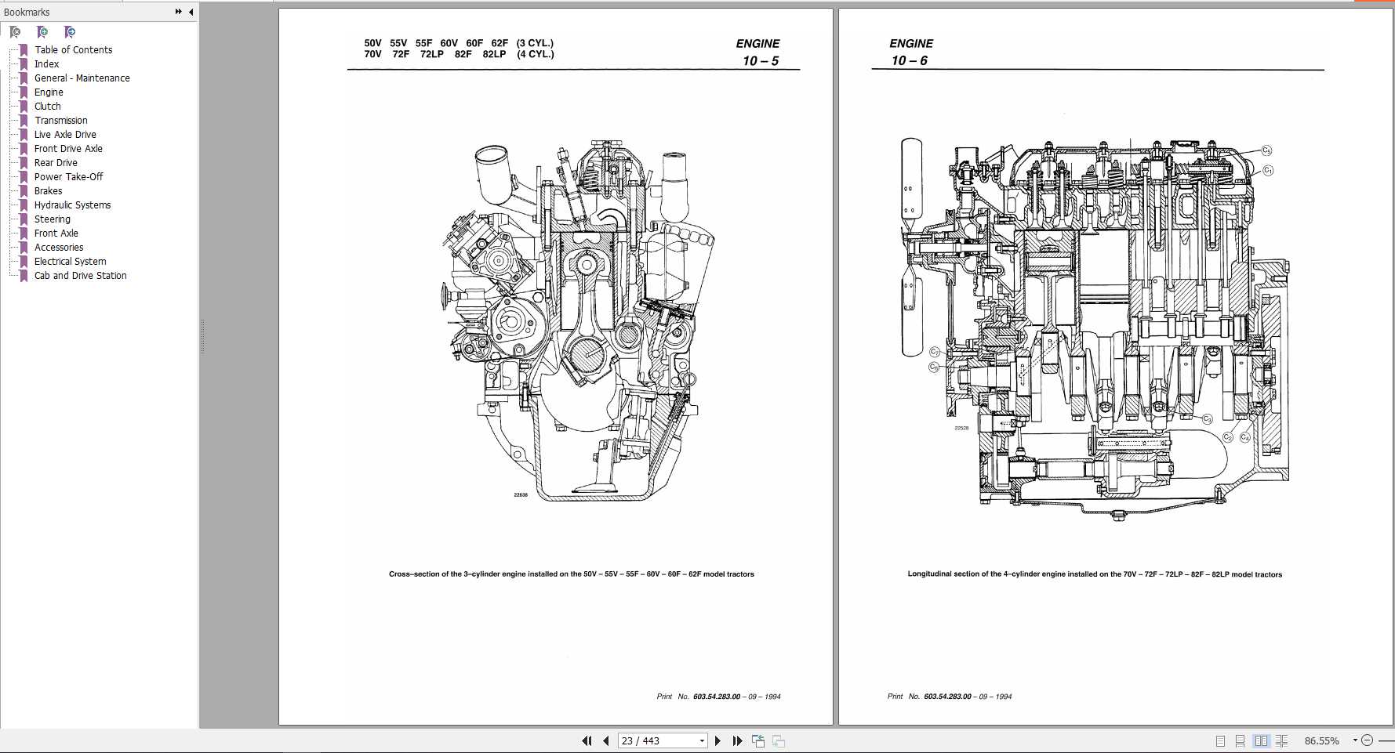Click the bookmark icon beside Clutch
This screenshot has width=1395, height=753.
[x=24, y=107]
